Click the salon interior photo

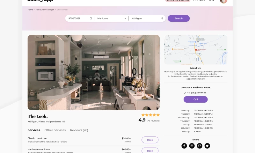point(93,72)
